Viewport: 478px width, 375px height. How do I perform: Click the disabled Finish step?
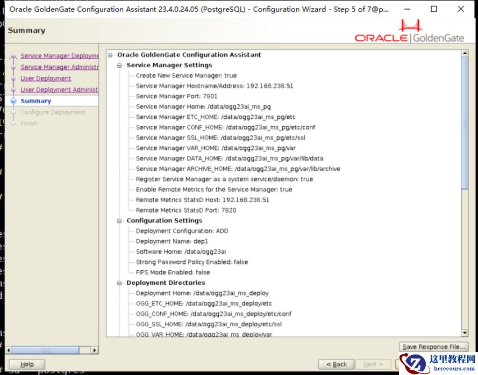(x=29, y=124)
